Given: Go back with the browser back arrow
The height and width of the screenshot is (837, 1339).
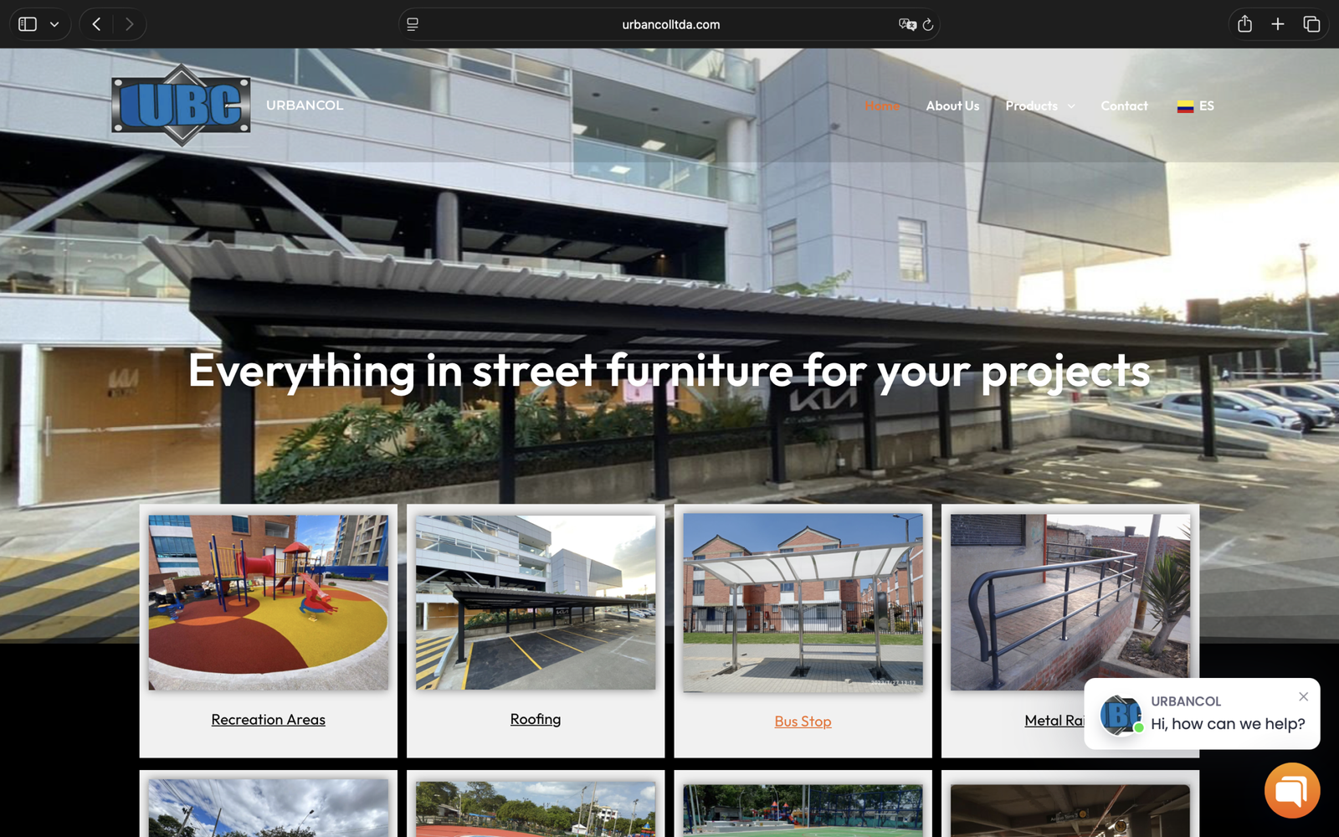Looking at the screenshot, I should pos(97,24).
